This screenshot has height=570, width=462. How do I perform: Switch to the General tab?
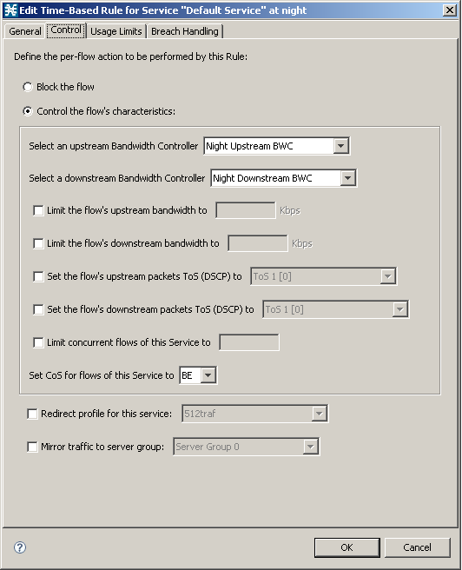[x=25, y=31]
